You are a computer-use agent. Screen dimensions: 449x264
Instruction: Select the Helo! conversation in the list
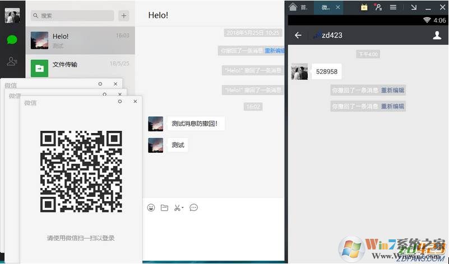[80, 40]
